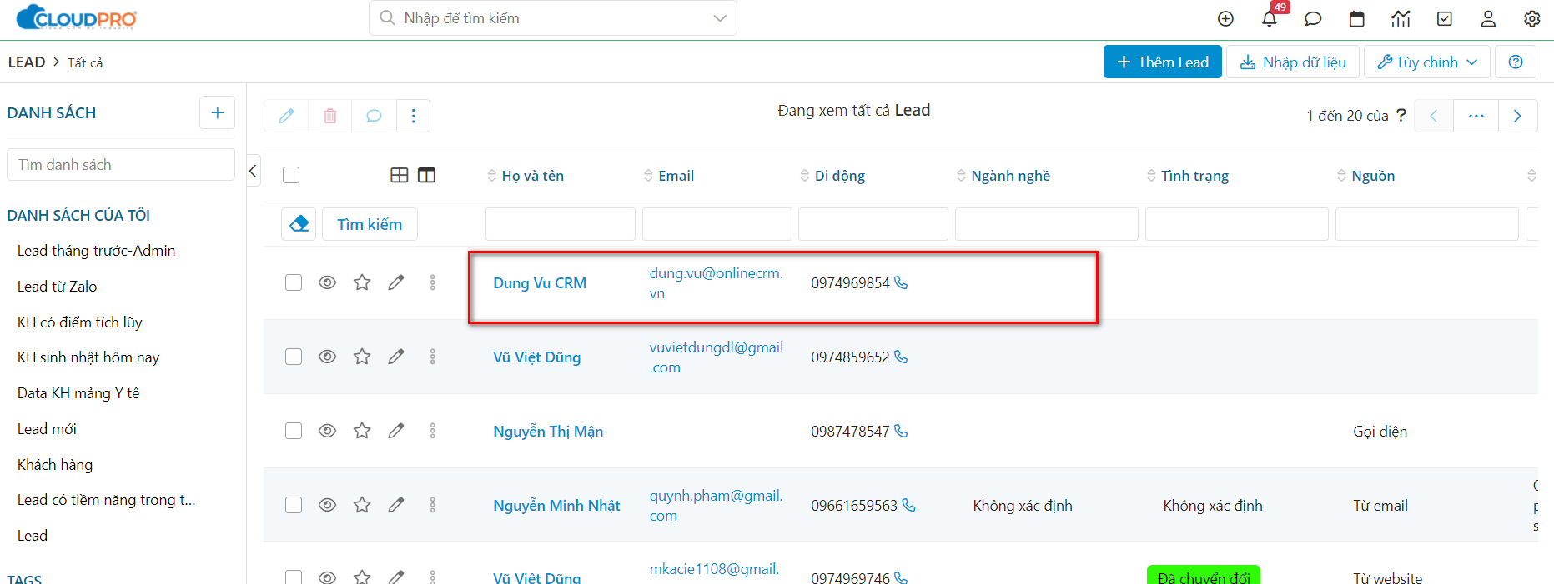Select list Data KH mảng Y tế
This screenshot has height=584, width=1554.
78,393
